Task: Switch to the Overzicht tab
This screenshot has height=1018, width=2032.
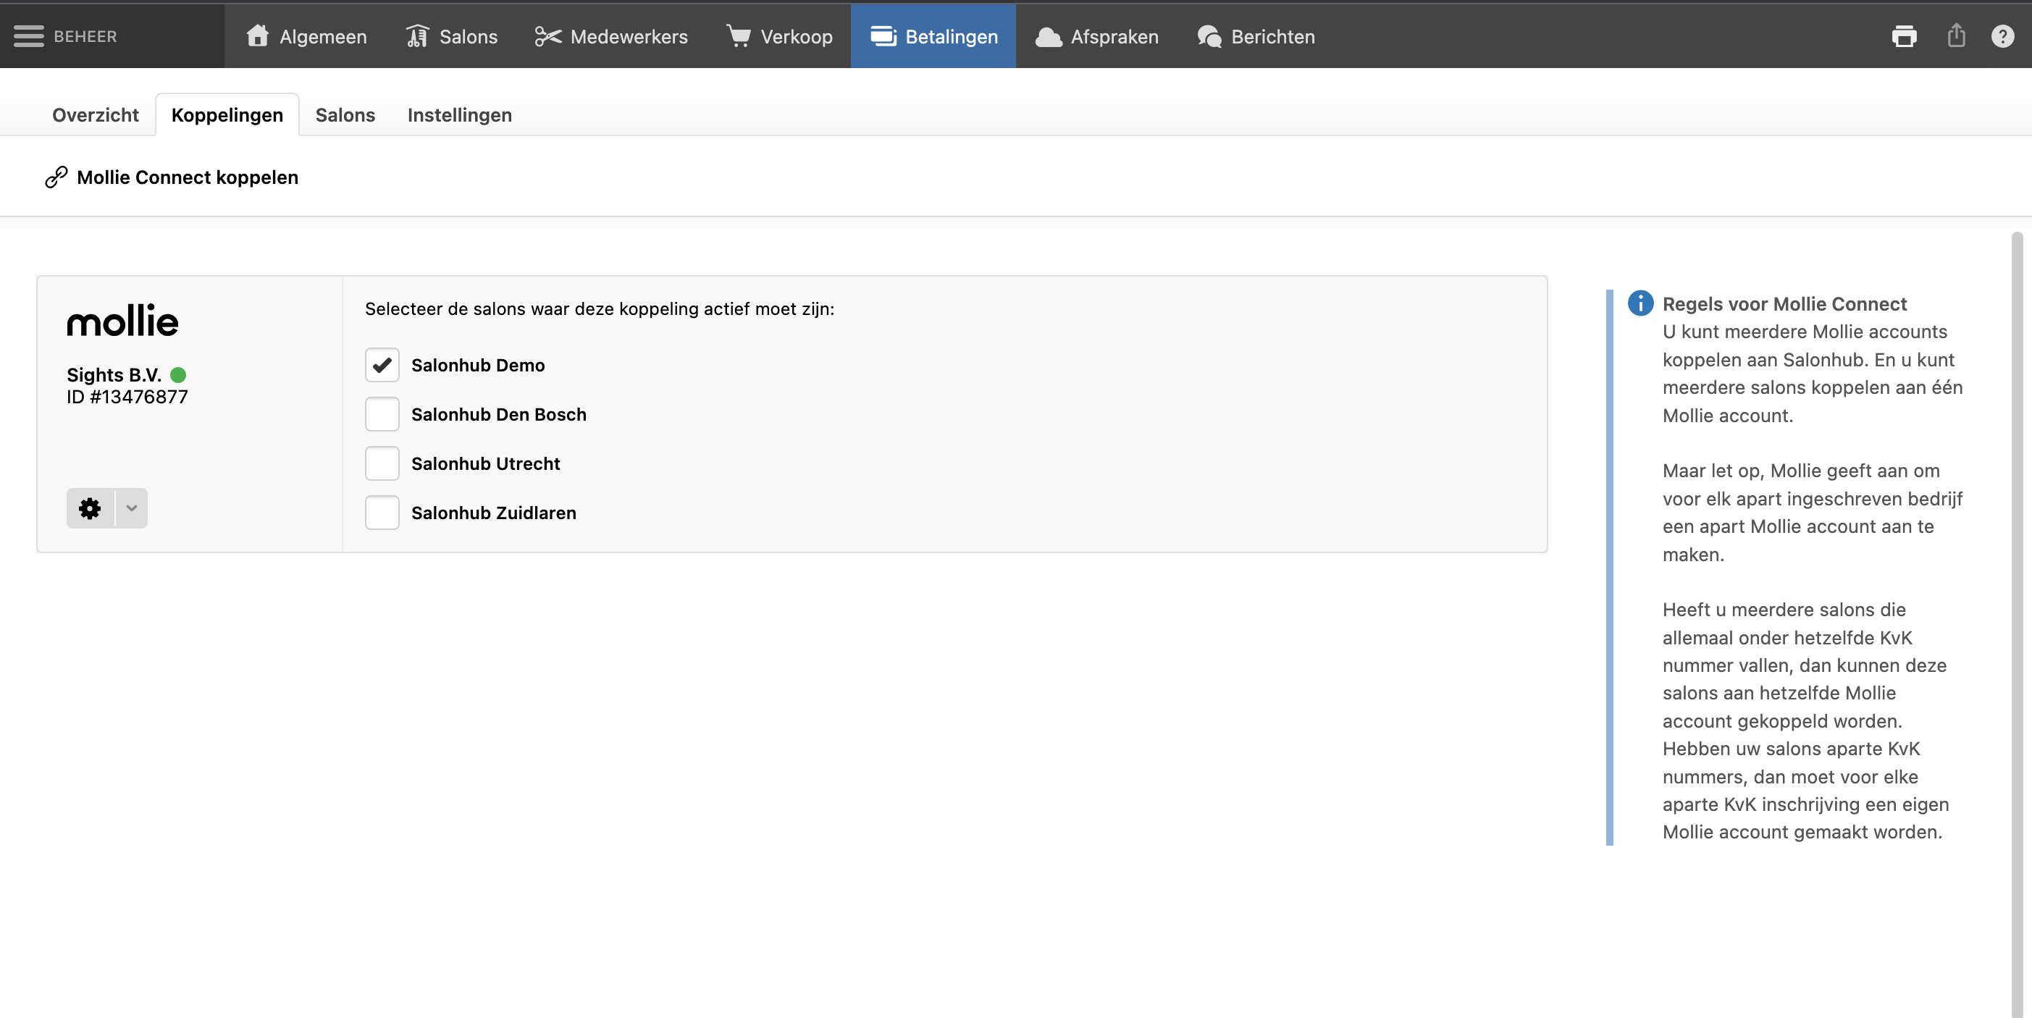Action: [96, 115]
